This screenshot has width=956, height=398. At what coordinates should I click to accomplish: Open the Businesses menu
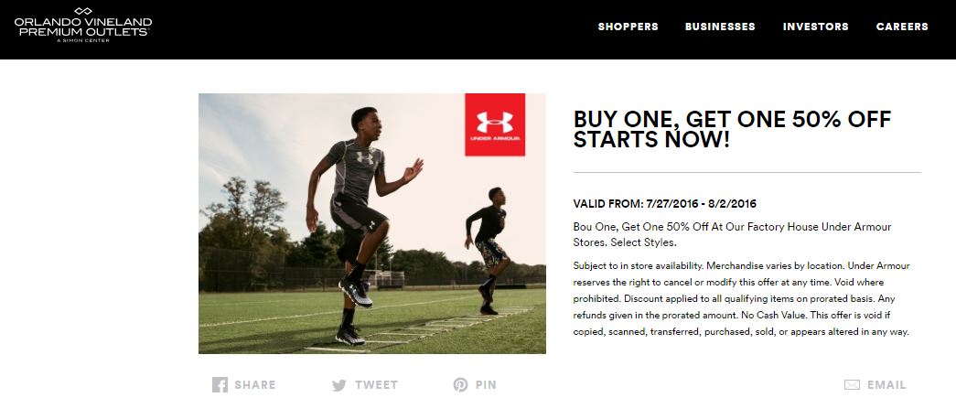pos(720,27)
